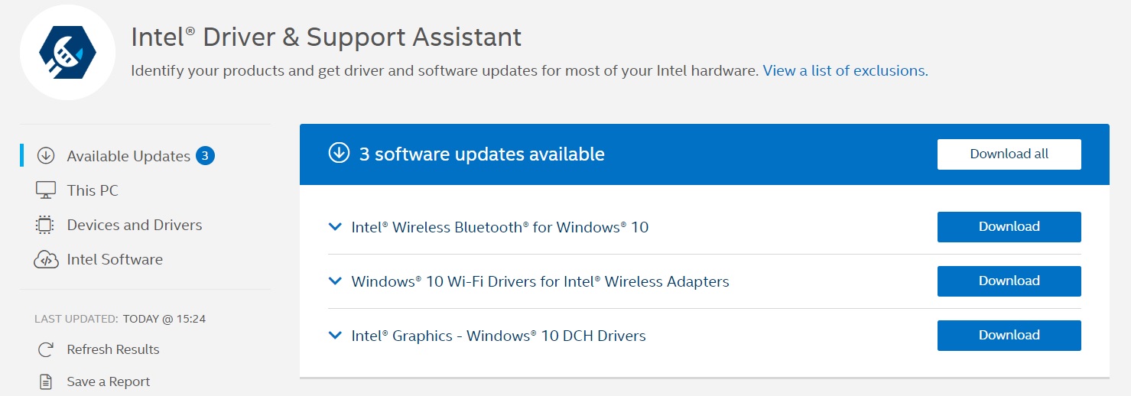The height and width of the screenshot is (396, 1131).
Task: Click the download icon in the blue updates header
Action: point(338,154)
